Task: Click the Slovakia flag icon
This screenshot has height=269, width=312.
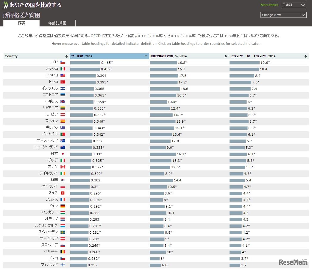Action: click(x=63, y=245)
